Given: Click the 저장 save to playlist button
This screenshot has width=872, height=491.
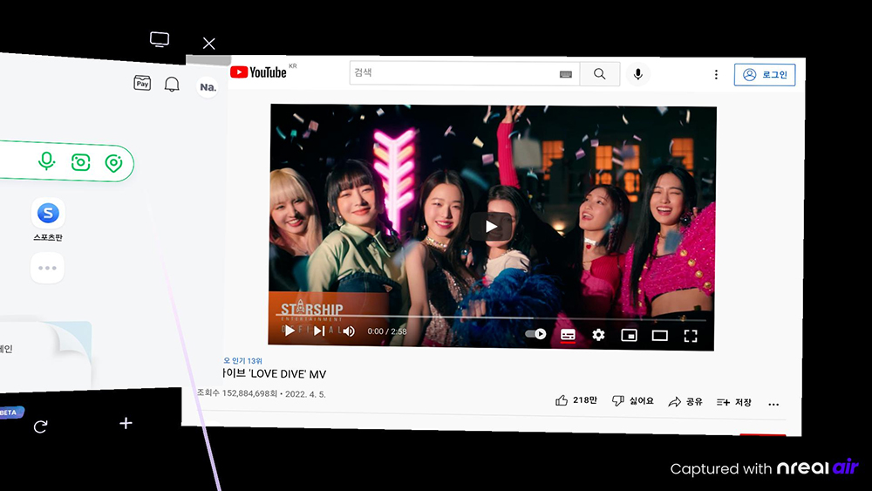Looking at the screenshot, I should [734, 402].
